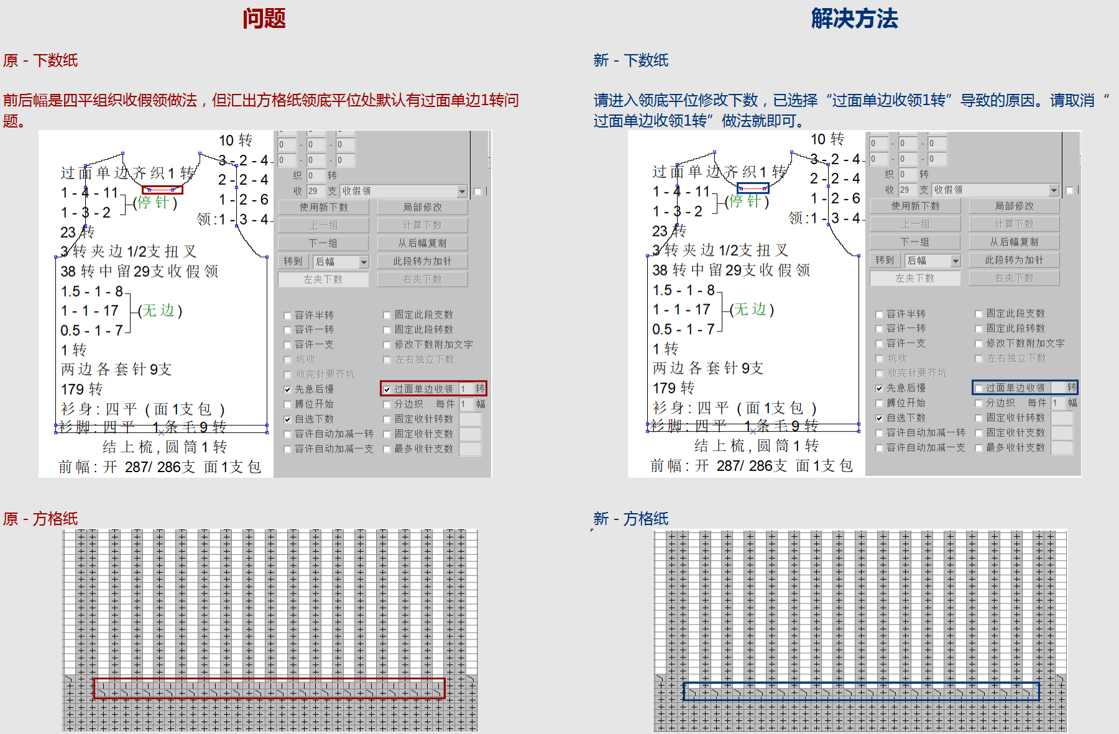The width and height of the screenshot is (1119, 734).
Task: Disable the highlighted 过面单边收领 checkbox
Action: [387, 388]
